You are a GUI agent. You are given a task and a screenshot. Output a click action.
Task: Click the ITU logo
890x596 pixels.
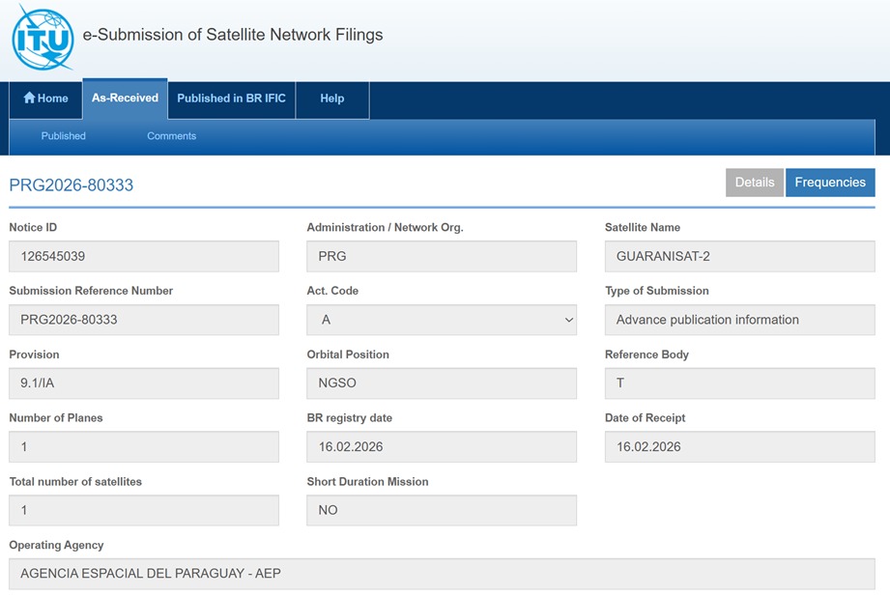point(43,38)
